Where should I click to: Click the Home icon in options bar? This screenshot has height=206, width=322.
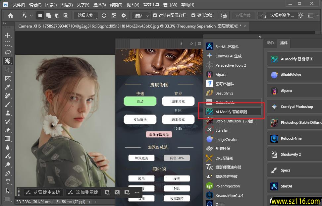pyautogui.click(x=11, y=16)
